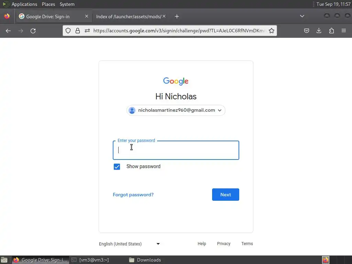Open the Help link
Screen dimensions: 352x264
pos(202,244)
